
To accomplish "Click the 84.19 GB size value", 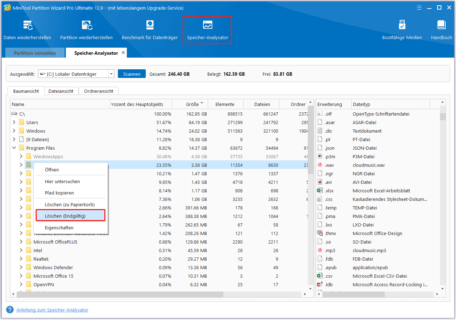I will click(197, 122).
